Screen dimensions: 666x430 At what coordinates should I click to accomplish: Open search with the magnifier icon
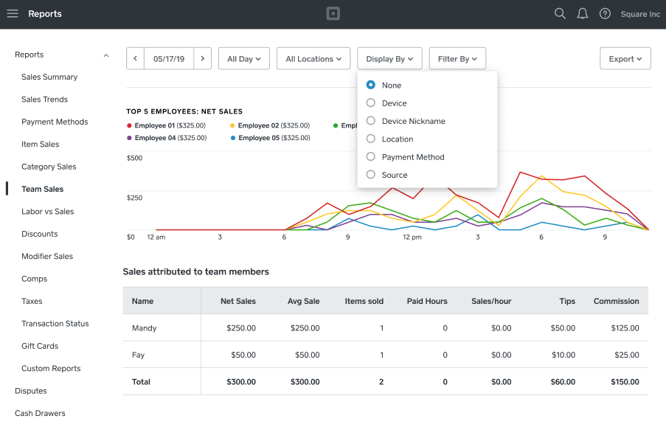(x=560, y=13)
